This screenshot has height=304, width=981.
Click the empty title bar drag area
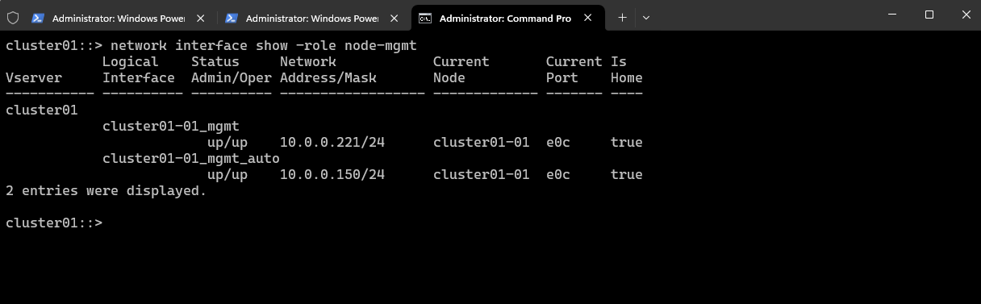[762, 16]
